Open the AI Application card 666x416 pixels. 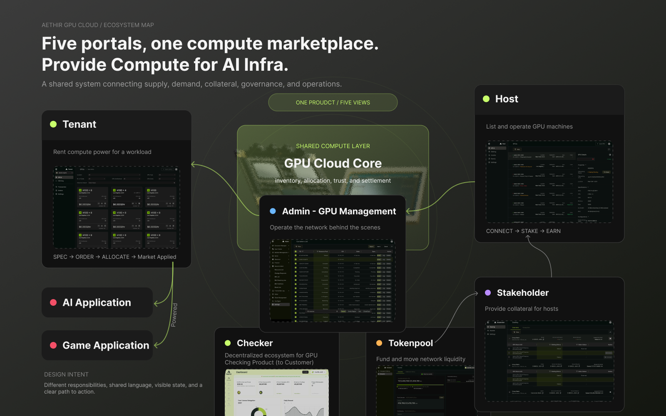pyautogui.click(x=97, y=302)
